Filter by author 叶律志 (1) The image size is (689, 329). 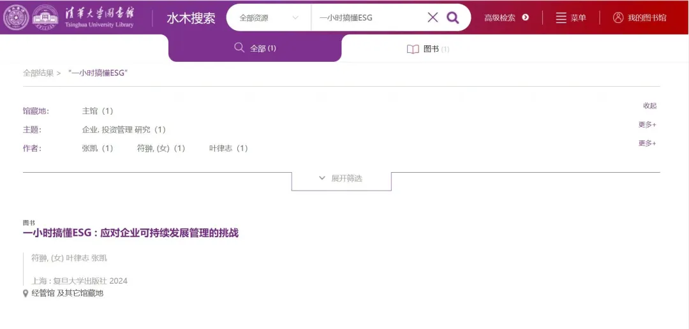[x=228, y=149]
